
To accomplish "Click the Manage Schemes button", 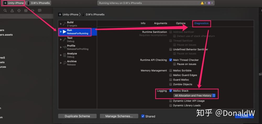I will tap(119, 116).
